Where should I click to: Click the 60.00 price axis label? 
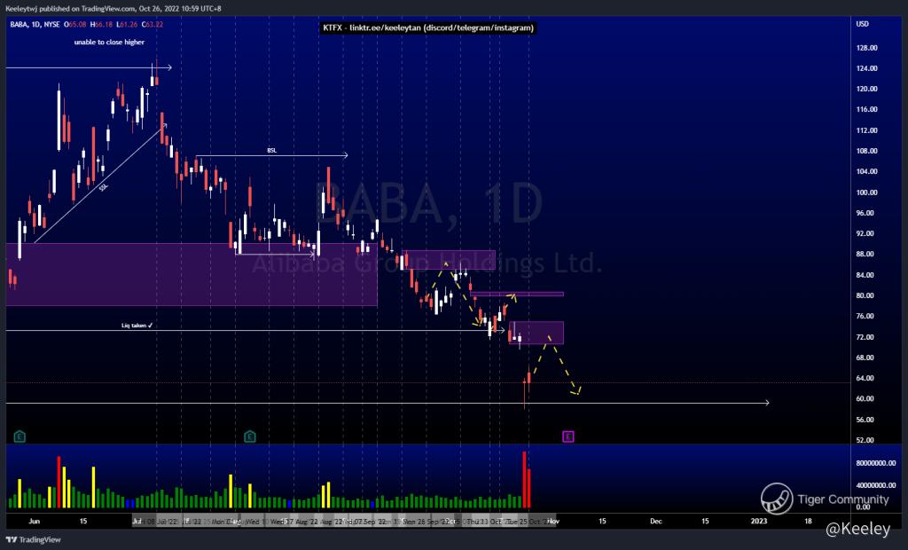click(865, 398)
